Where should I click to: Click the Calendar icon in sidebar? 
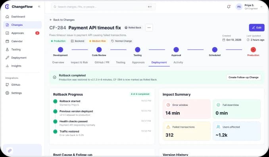[x=7, y=41]
